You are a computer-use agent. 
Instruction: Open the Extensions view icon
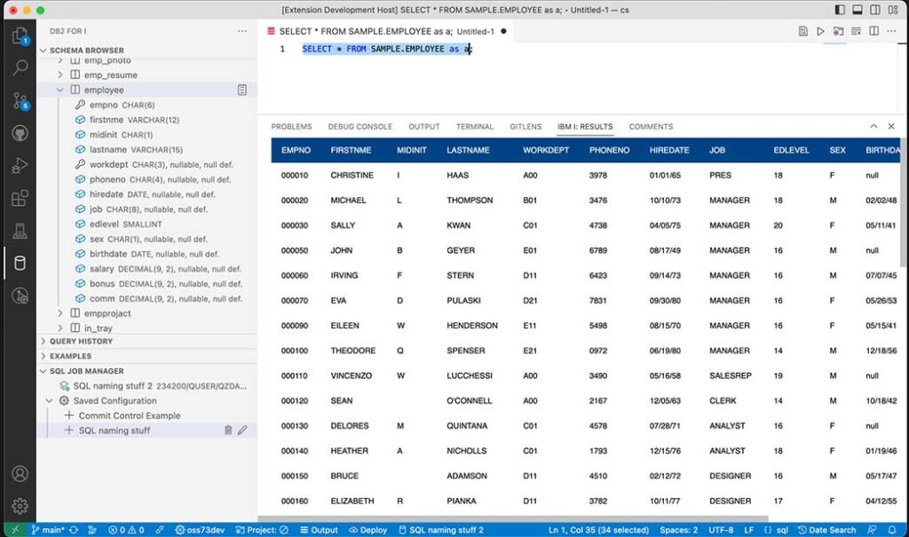coord(18,200)
